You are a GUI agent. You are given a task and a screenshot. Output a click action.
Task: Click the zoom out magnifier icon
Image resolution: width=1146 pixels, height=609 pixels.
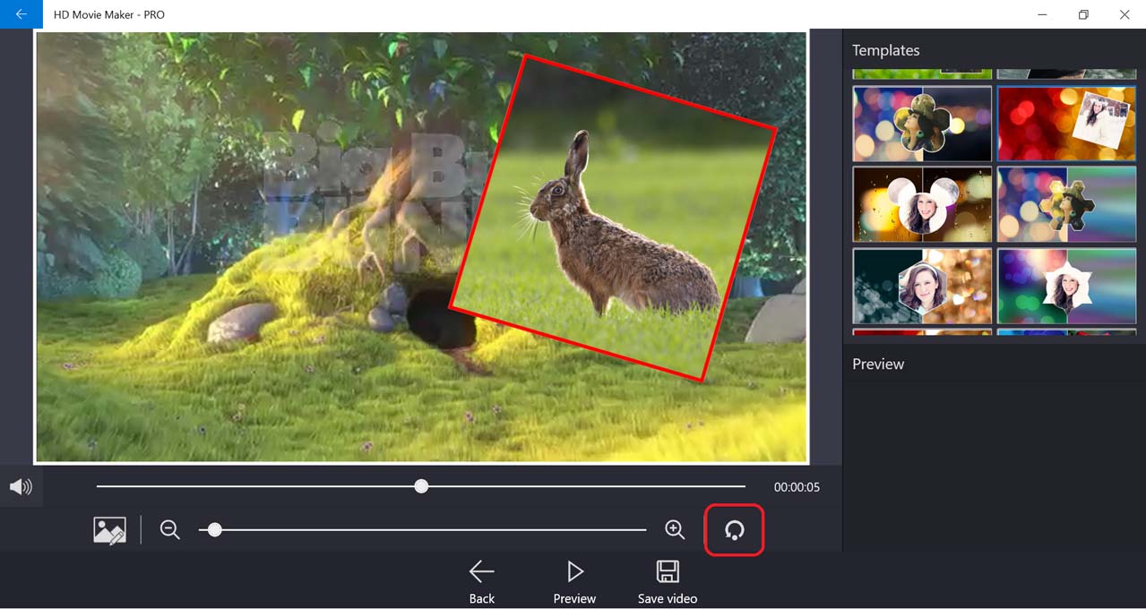[x=170, y=529]
